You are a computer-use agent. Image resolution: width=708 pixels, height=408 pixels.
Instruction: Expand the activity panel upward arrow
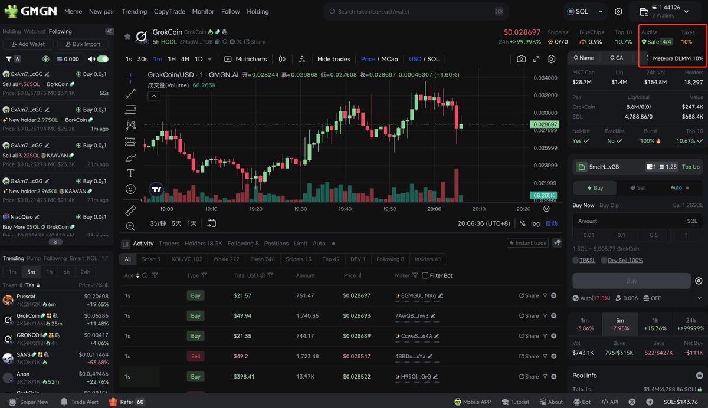coord(333,243)
